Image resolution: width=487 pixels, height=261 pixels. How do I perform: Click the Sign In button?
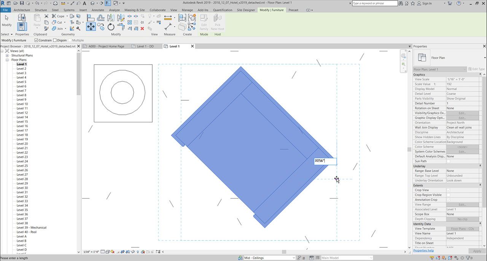(424, 3)
